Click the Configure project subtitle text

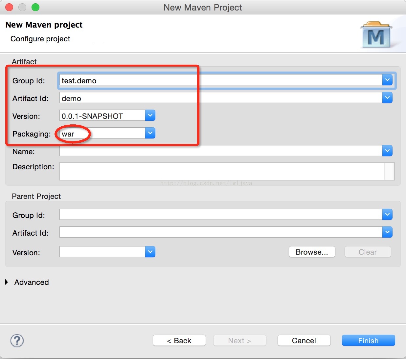(40, 39)
